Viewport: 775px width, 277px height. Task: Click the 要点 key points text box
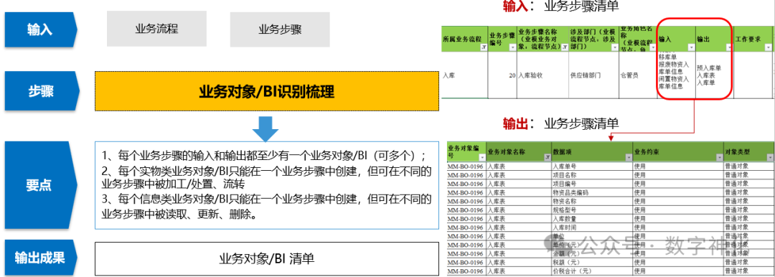[267, 185]
